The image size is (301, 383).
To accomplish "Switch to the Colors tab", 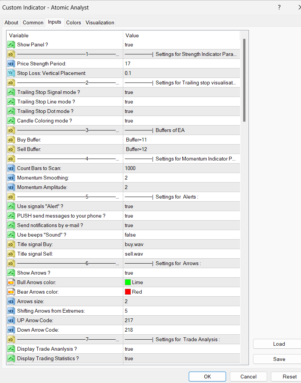I will pos(73,22).
